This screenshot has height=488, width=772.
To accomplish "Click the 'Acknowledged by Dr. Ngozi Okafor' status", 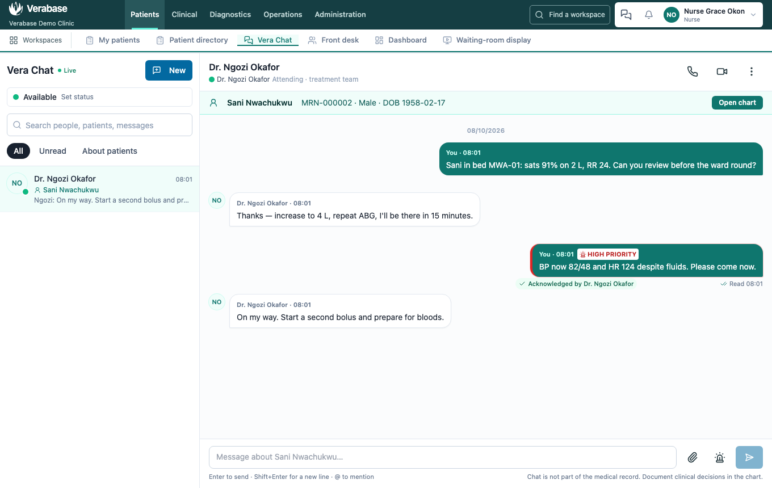I will 576,284.
